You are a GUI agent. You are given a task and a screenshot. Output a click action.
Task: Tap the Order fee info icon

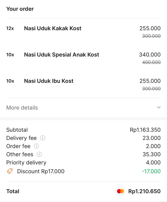[36, 146]
